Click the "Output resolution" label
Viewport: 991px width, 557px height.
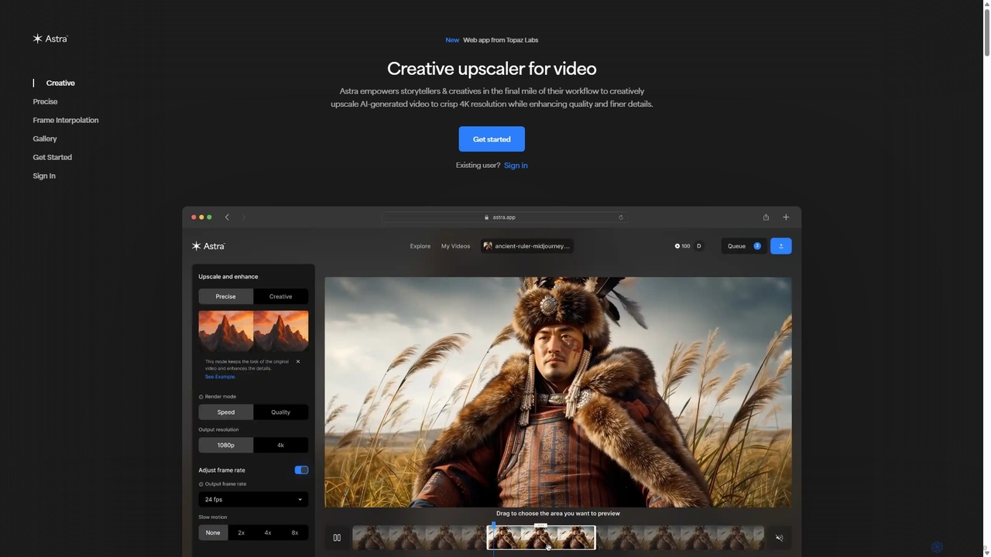[x=218, y=430]
